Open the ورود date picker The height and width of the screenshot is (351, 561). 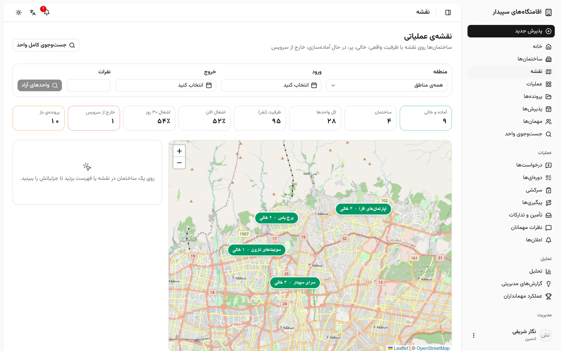point(271,85)
